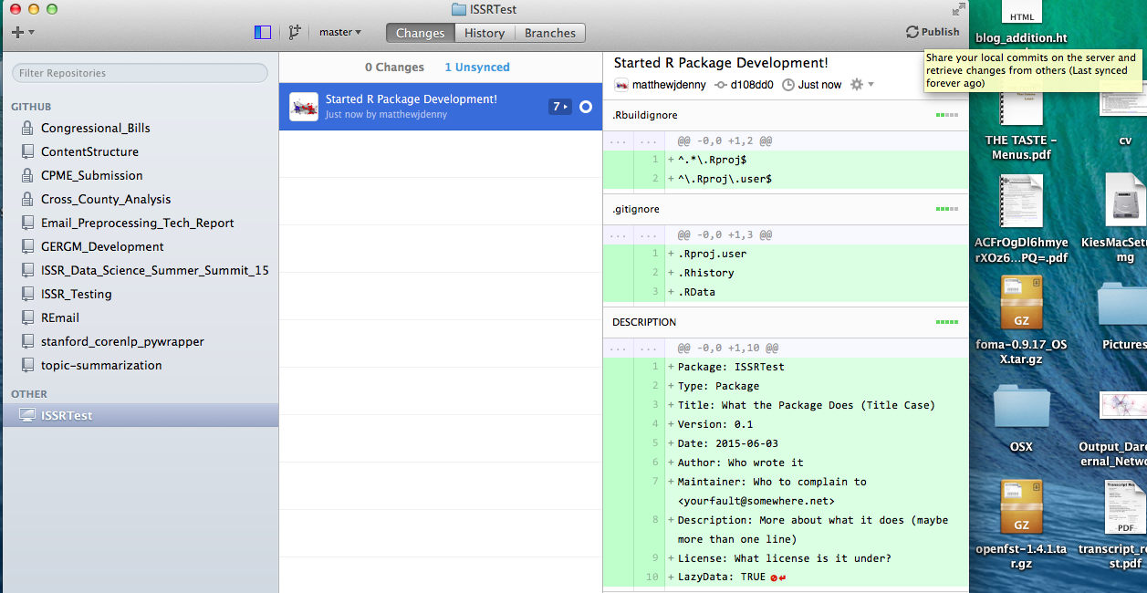1147x593 pixels.
Task: Click the unsynced circle indicator on the commit row
Action: [586, 107]
